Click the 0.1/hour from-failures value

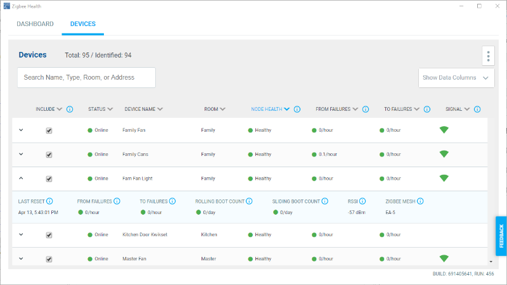(x=328, y=155)
